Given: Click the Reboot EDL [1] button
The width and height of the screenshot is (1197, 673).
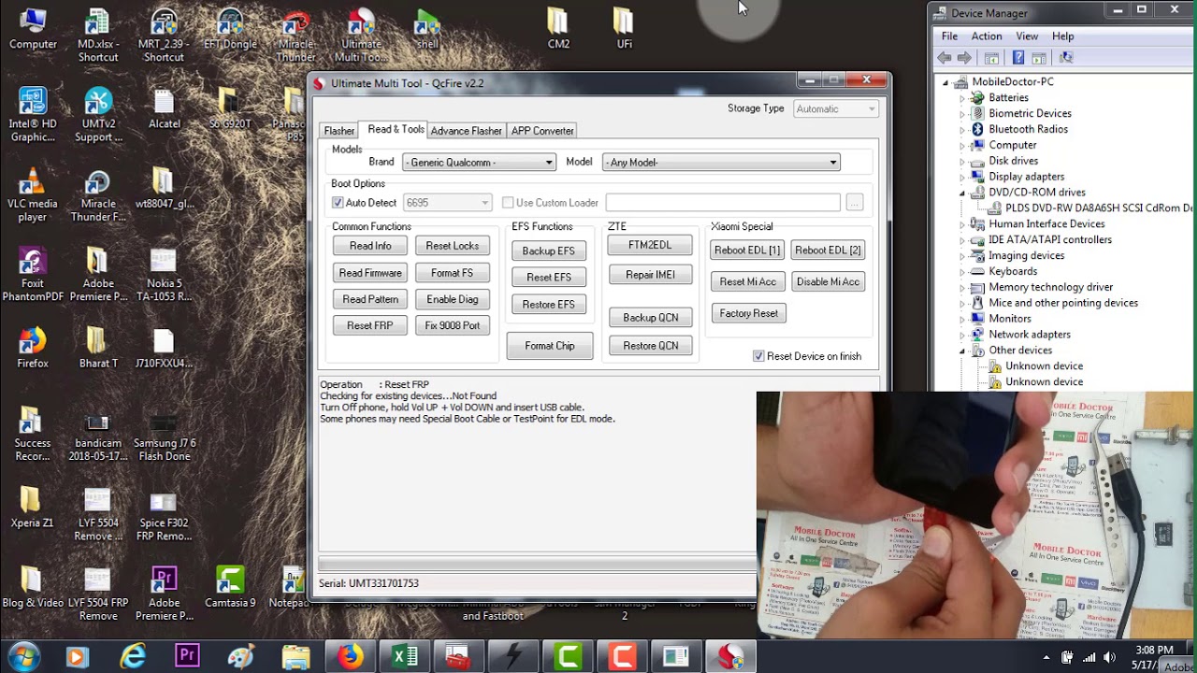Looking at the screenshot, I should click(x=747, y=251).
